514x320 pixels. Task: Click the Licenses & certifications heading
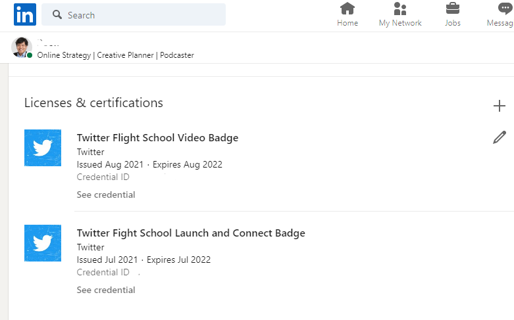tap(93, 103)
